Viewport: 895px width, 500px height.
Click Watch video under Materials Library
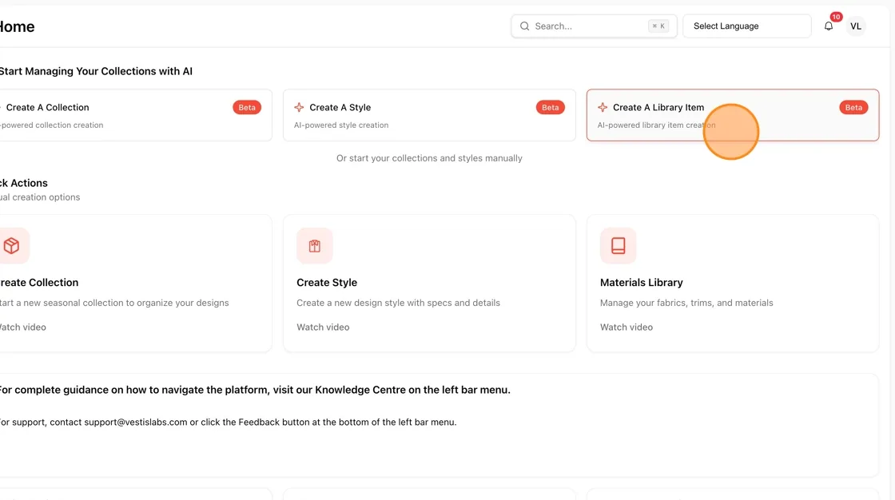(x=626, y=327)
